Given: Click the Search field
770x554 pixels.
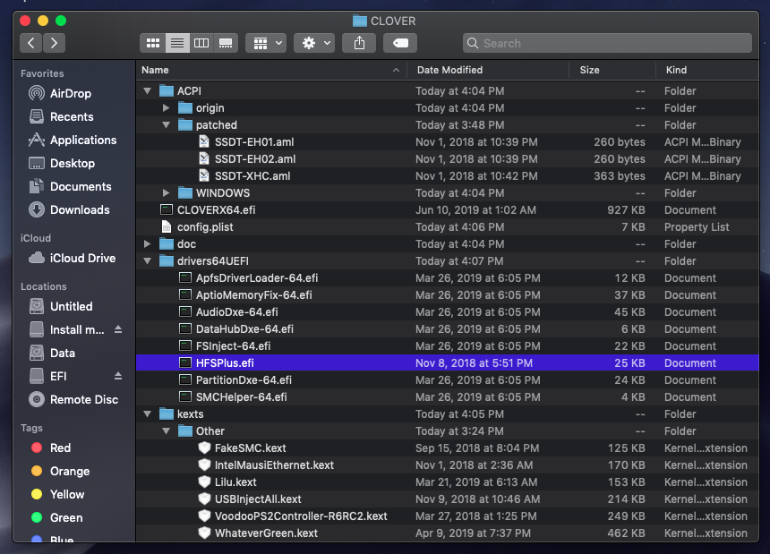Looking at the screenshot, I should click(607, 43).
